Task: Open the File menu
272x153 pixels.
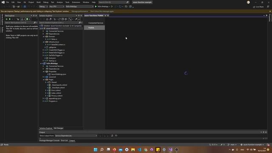Action: pyautogui.click(x=8, y=2)
